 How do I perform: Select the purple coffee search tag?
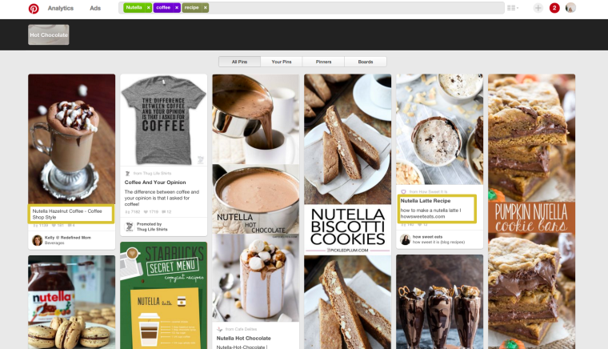[163, 8]
